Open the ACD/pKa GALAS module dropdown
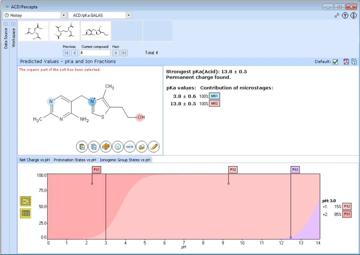This screenshot has width=360, height=255. click(100, 15)
